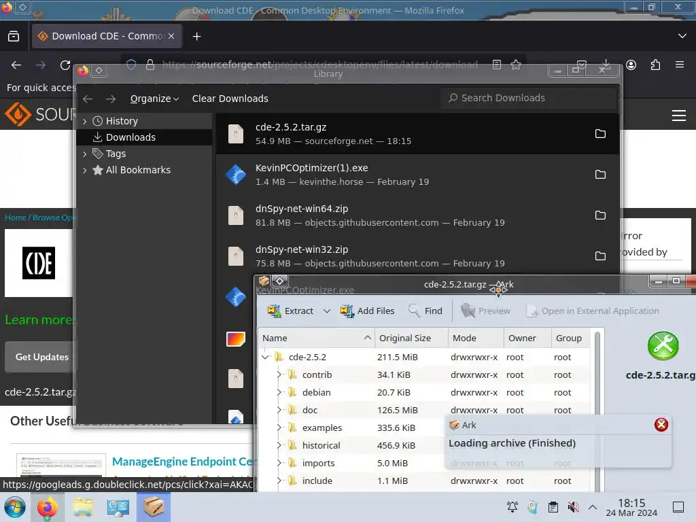The height and width of the screenshot is (522, 696).
Task: Expand the examples folder in Ark
Action: pyautogui.click(x=279, y=428)
